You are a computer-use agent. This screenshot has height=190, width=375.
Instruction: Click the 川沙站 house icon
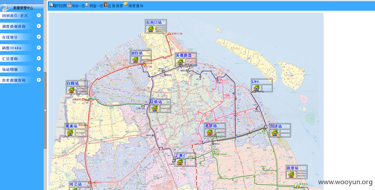pyautogui.click(x=274, y=133)
